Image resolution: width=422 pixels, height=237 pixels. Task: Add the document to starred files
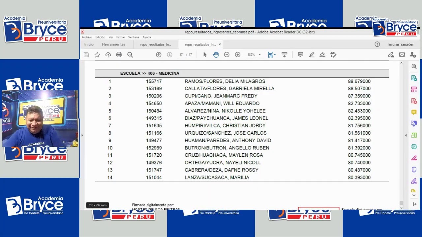pyautogui.click(x=97, y=55)
